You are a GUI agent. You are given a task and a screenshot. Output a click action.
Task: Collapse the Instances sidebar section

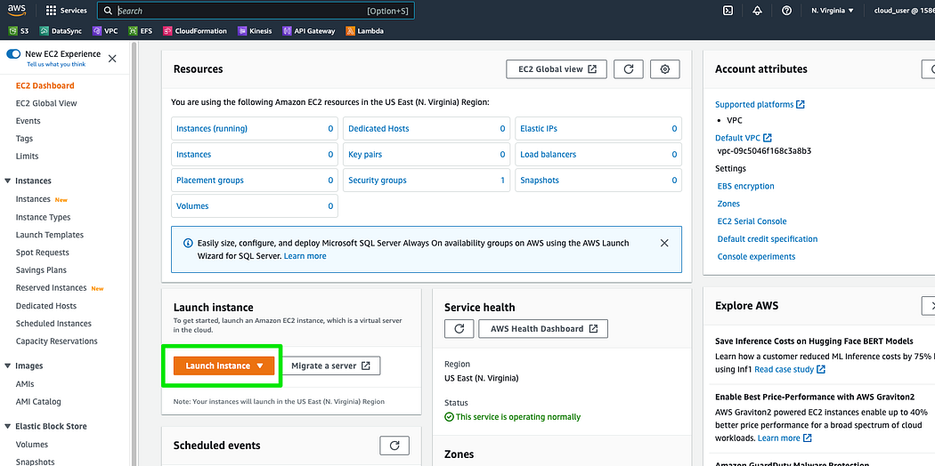(8, 181)
